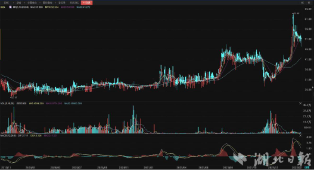Click the jump-to-first icon at top right
The image size is (314, 170).
click(302, 3)
